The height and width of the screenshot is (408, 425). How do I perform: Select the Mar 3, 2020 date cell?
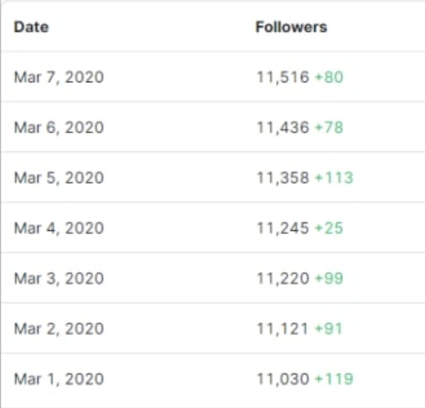59,279
